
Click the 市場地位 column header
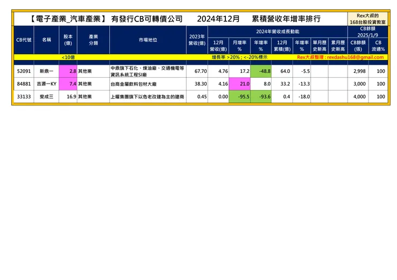(148, 40)
